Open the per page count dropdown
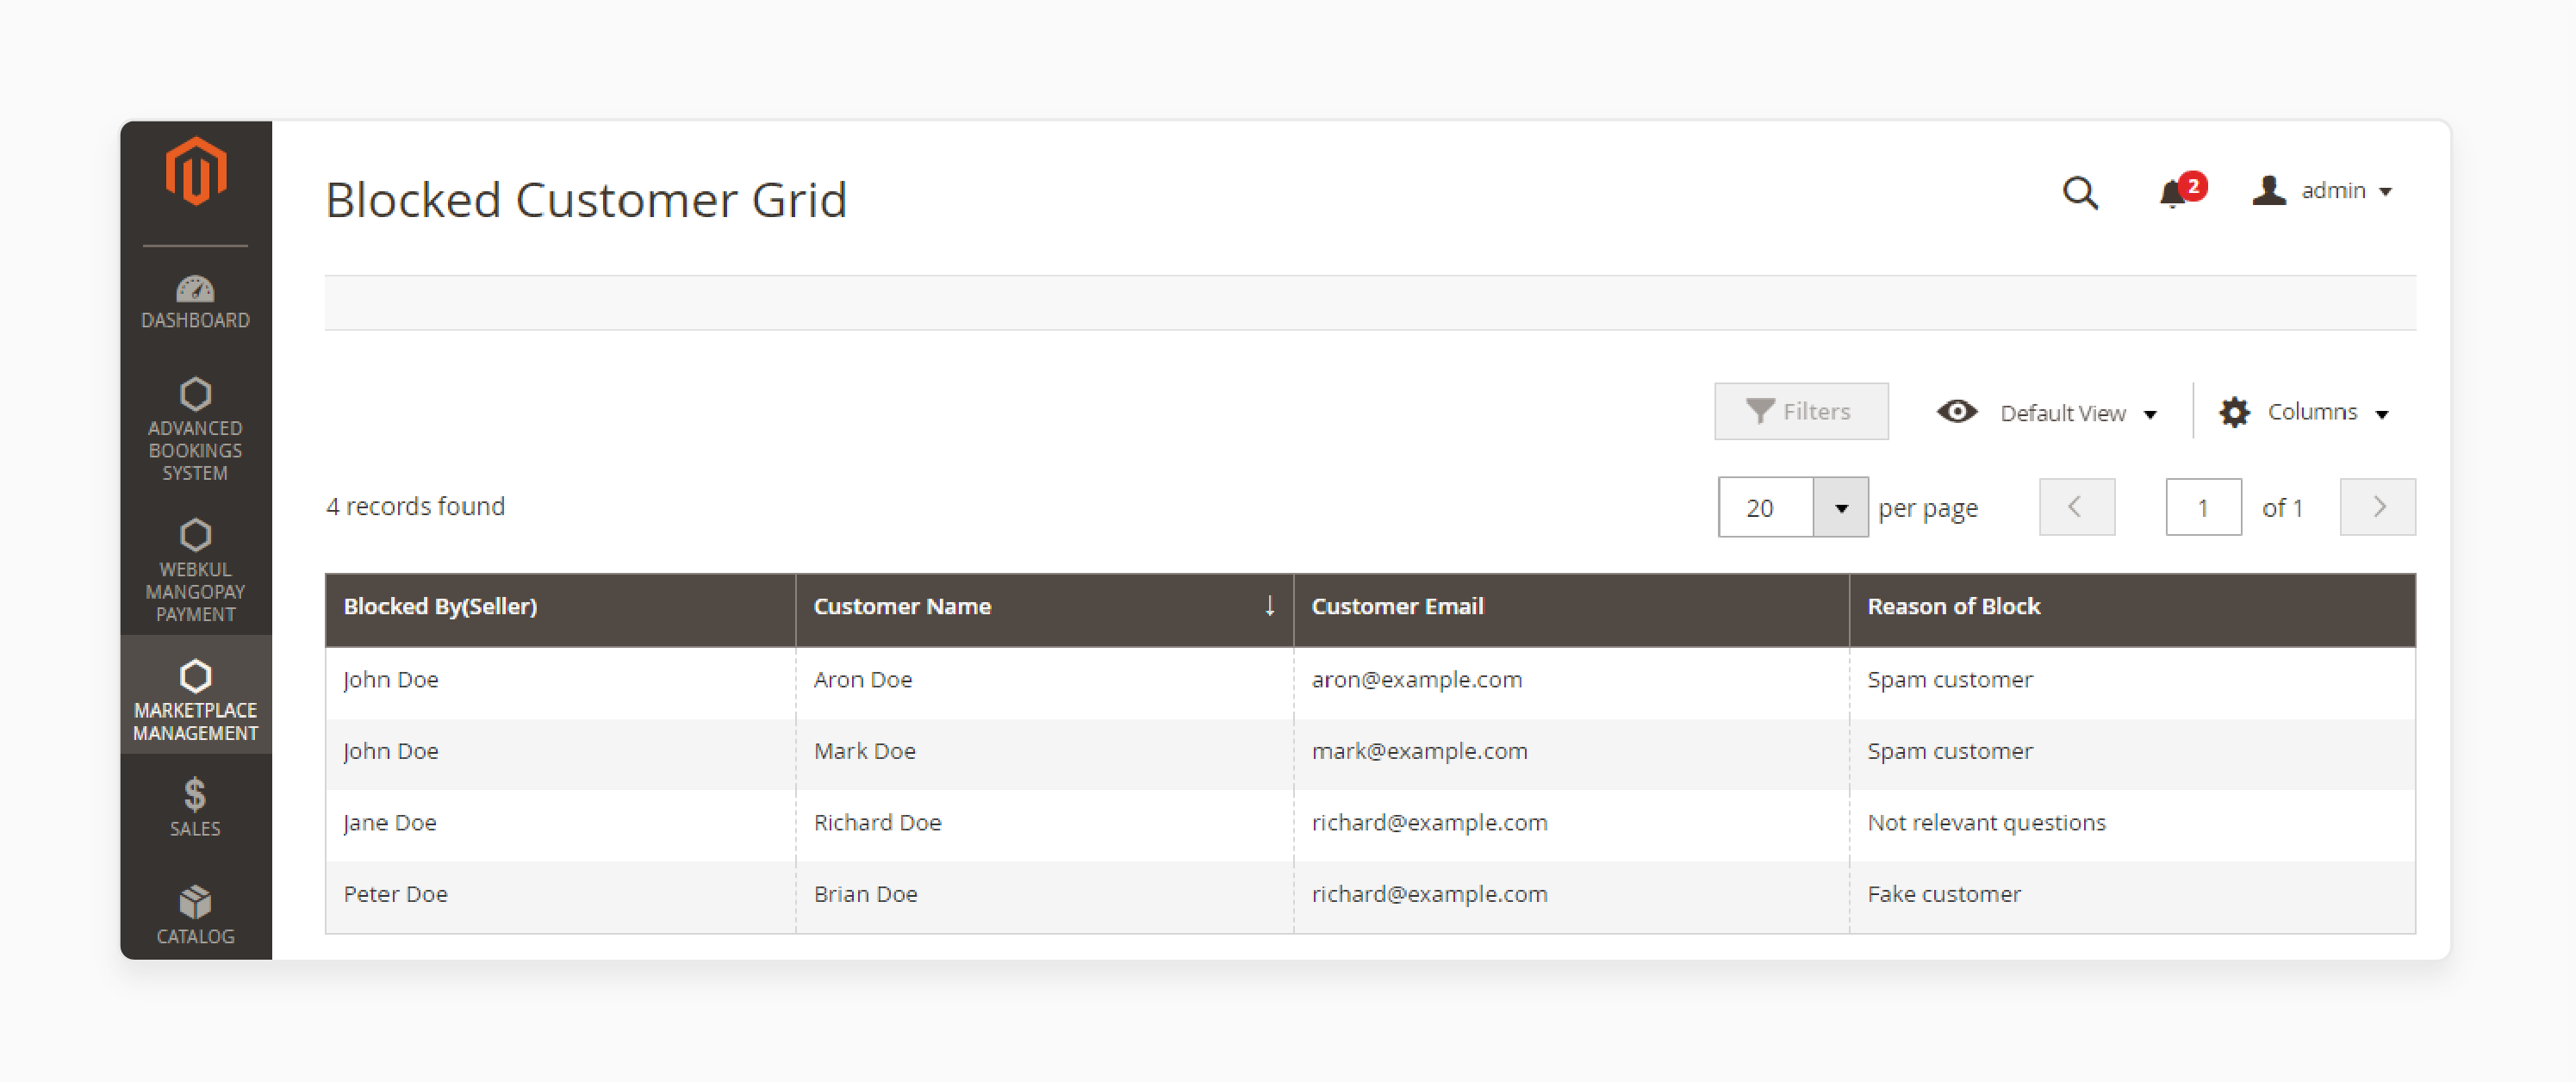The image size is (2576, 1082). pos(1844,506)
